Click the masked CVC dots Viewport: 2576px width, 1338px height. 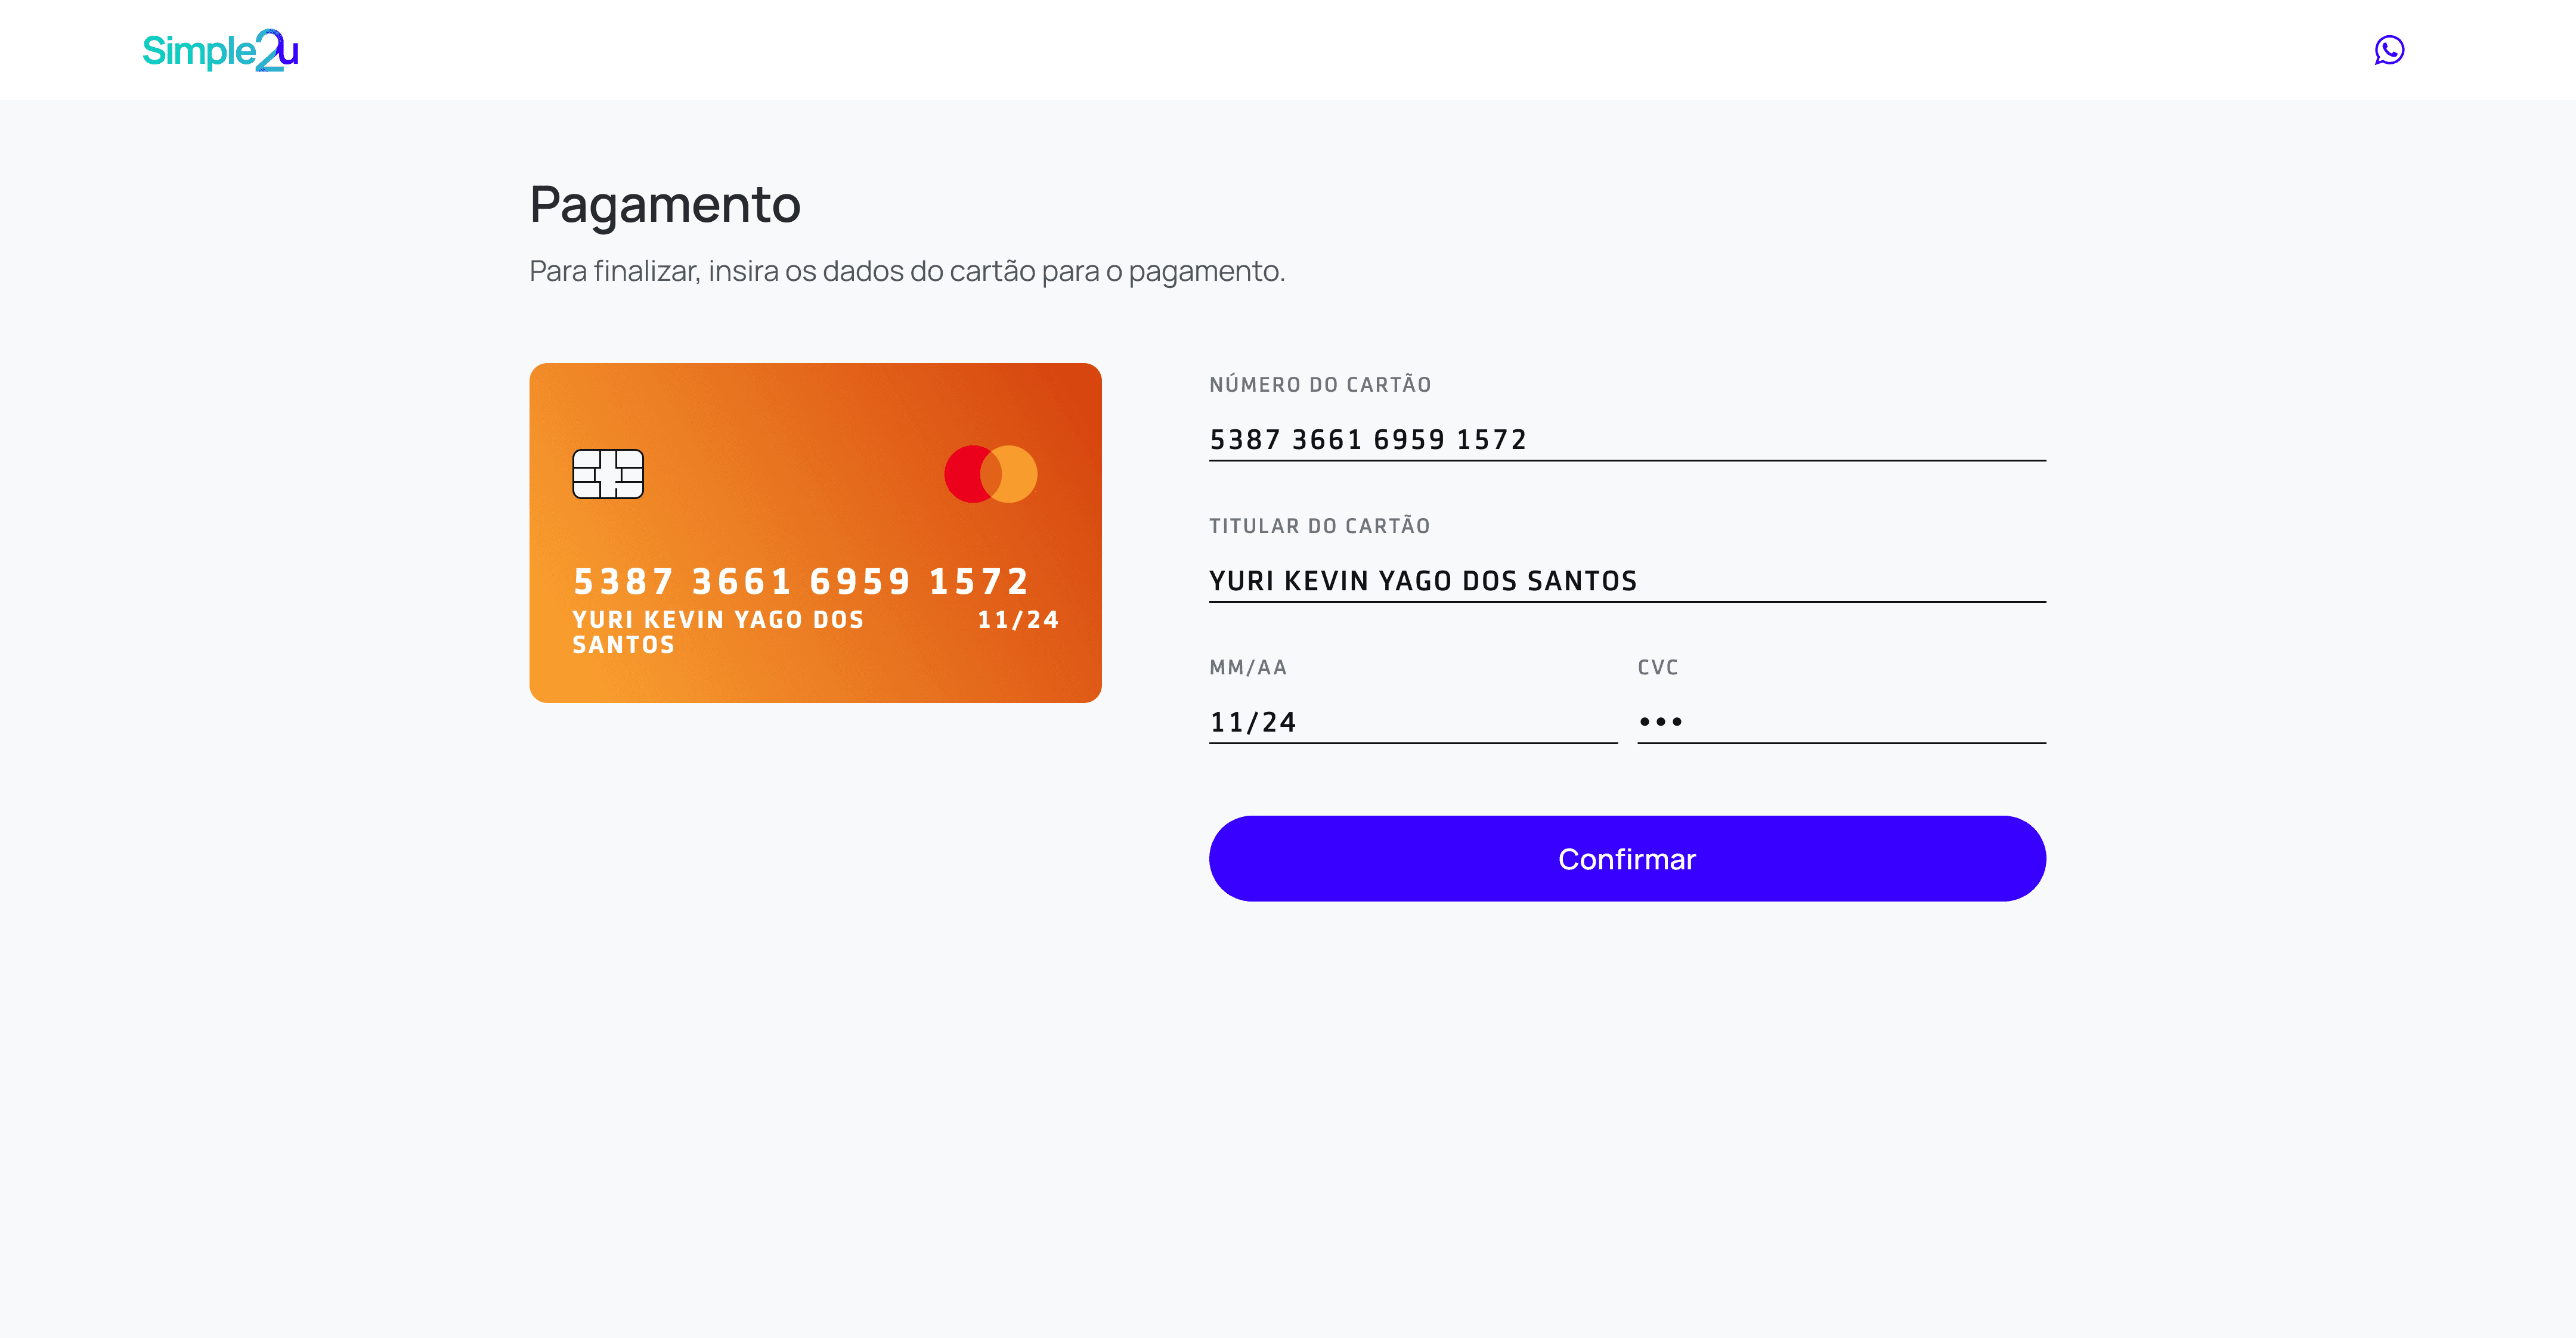(x=1661, y=721)
